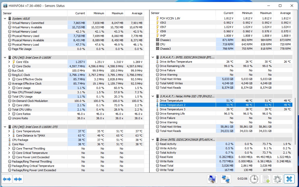Click the VHIF voltage bolt icon

157,36
